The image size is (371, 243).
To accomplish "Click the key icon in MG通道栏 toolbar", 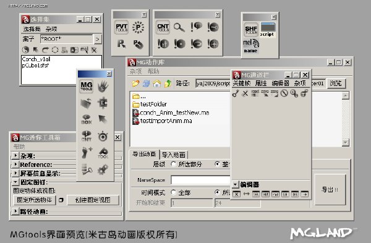I will click(235, 93).
